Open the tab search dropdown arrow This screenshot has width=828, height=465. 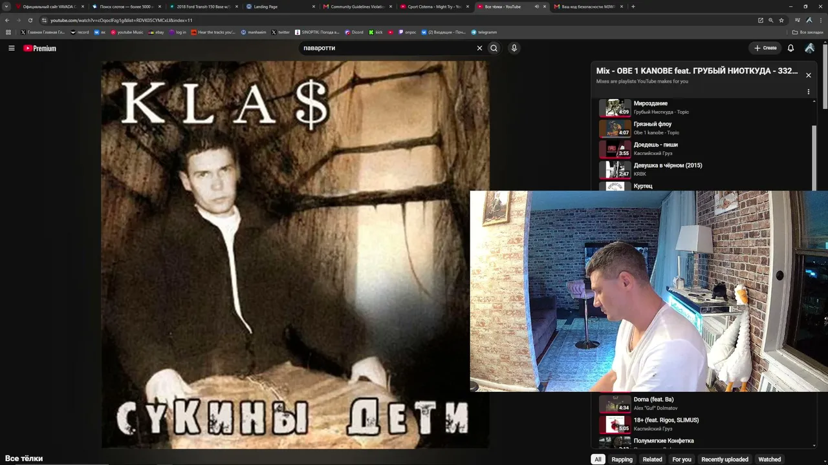[x=6, y=6]
